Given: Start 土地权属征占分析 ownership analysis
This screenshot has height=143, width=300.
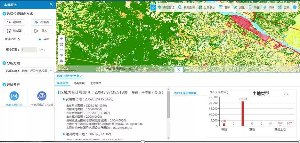Looking at the screenshot, I should pyautogui.click(x=42, y=99).
